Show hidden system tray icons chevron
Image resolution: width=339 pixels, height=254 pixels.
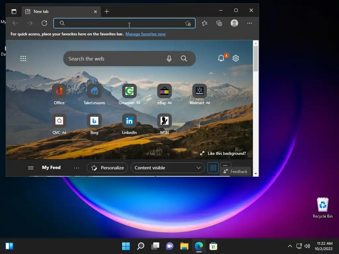tap(290, 246)
